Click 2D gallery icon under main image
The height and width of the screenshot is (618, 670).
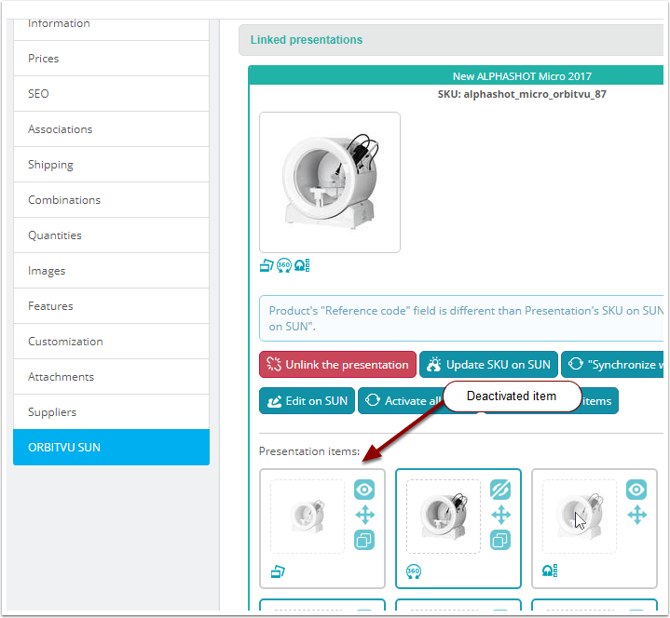coord(267,265)
